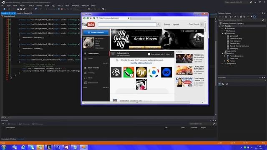Open the Windows Start orb
This screenshot has height=150, width=267.
[x=4, y=147]
